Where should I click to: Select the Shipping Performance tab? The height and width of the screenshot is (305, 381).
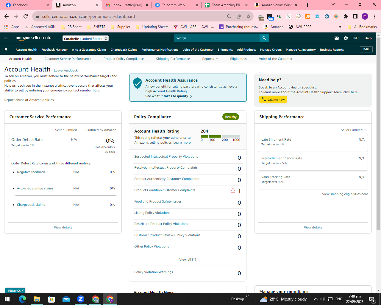pyautogui.click(x=173, y=59)
